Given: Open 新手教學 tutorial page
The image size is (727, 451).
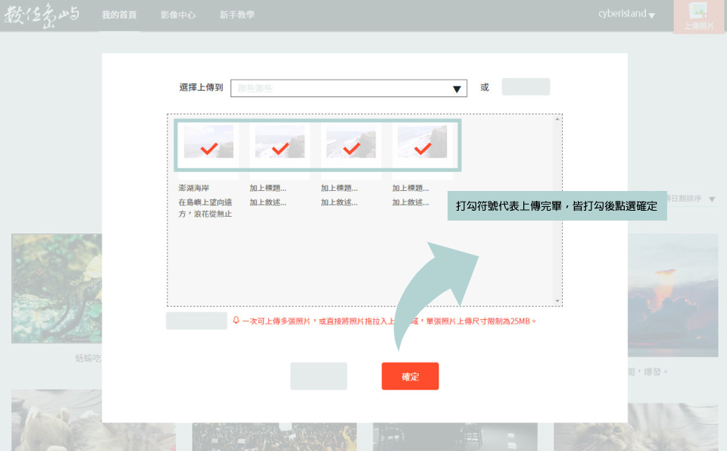Looking at the screenshot, I should (x=237, y=15).
